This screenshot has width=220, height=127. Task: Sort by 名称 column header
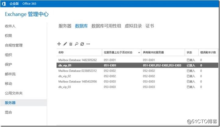tap(79, 52)
